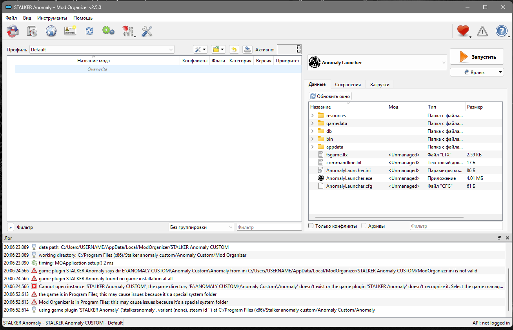Open Settings wrench and screwdriver icon

tap(147, 31)
